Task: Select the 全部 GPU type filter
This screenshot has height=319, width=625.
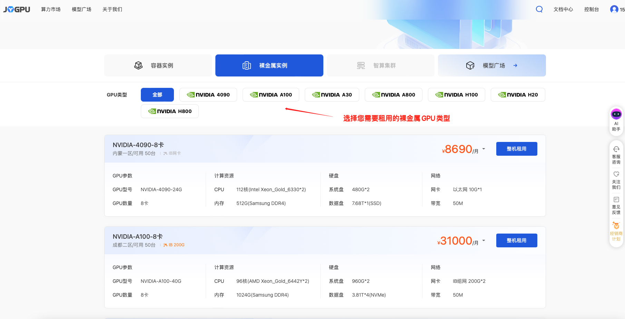Action: point(157,95)
